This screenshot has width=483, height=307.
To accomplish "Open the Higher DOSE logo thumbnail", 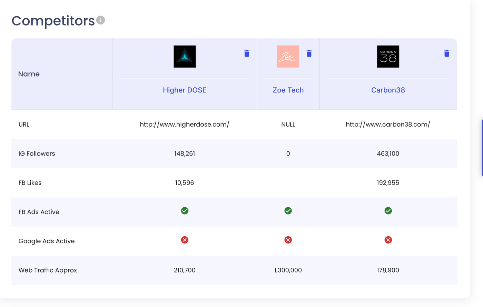I will (185, 57).
